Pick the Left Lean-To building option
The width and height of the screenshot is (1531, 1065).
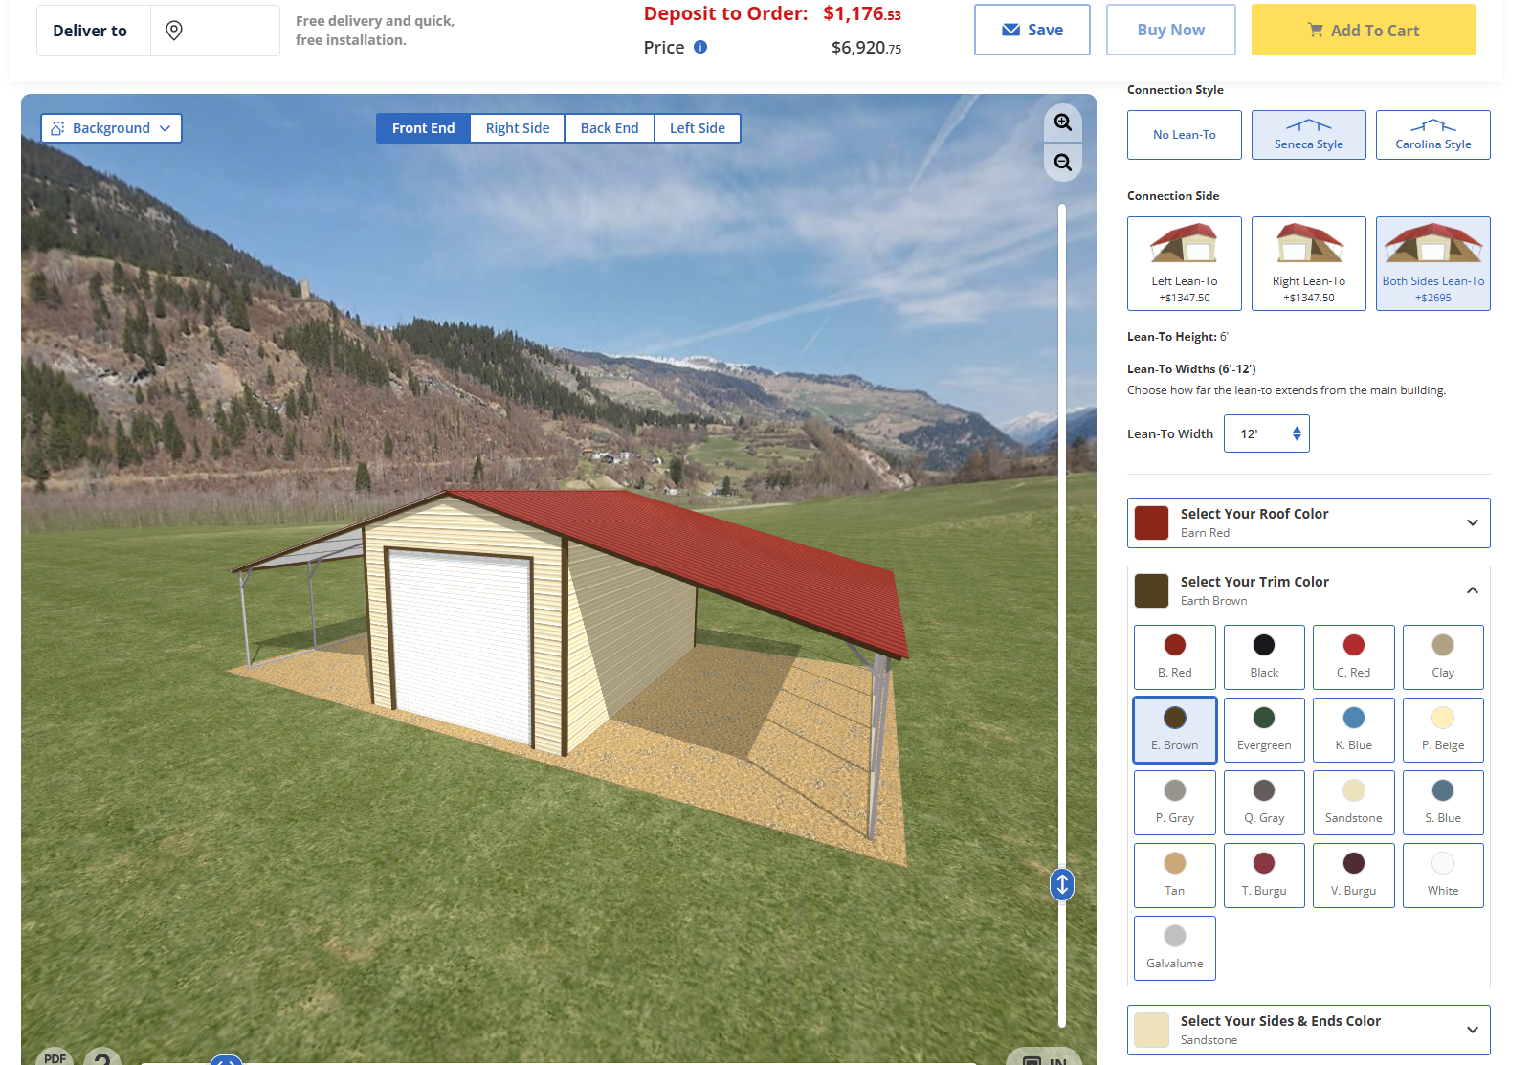(x=1185, y=263)
